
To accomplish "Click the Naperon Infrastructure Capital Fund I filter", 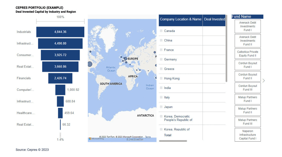I will (x=248, y=135).
